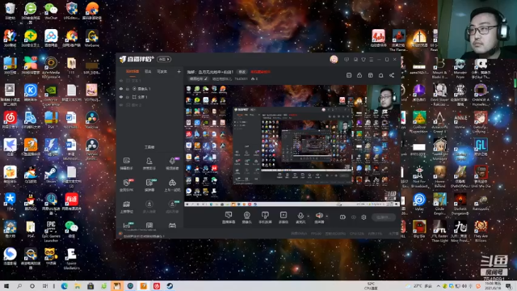The width and height of the screenshot is (517, 291).
Task: Toggle lock on camera source 摄像头 1
Action: [x=128, y=89]
